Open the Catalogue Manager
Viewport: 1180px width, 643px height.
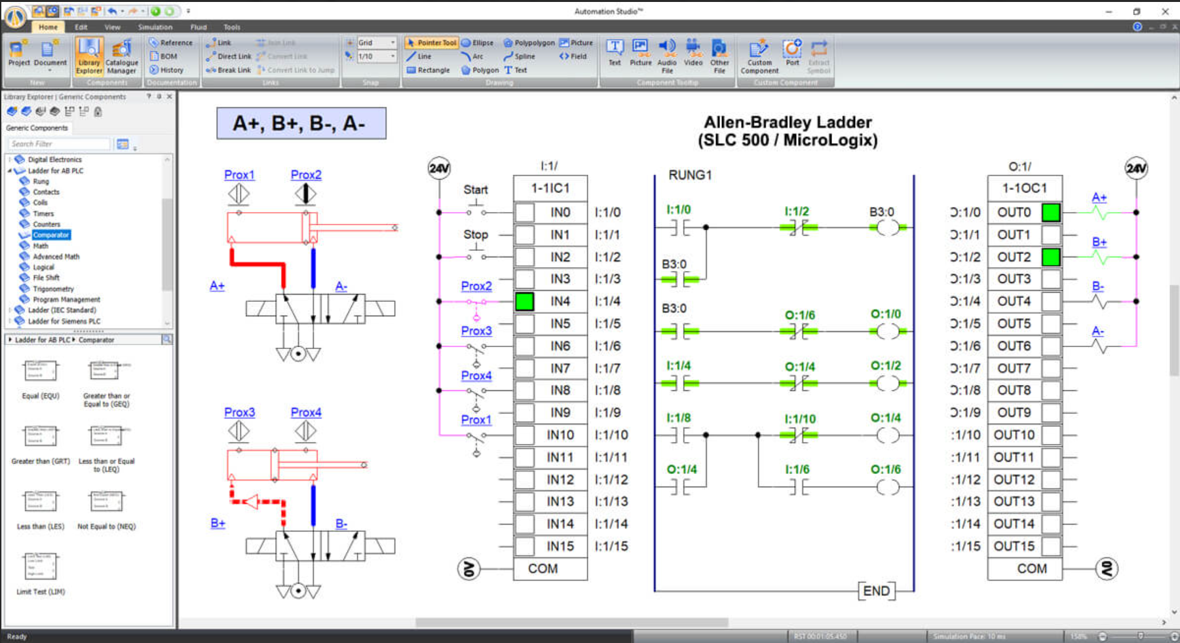pyautogui.click(x=121, y=56)
